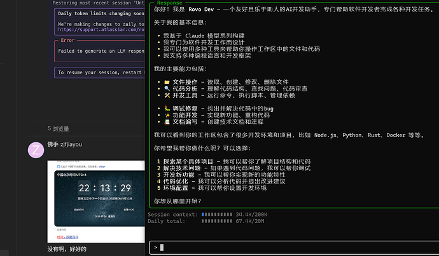
Task: Click the green 'Response' box title
Action: pos(170,3)
